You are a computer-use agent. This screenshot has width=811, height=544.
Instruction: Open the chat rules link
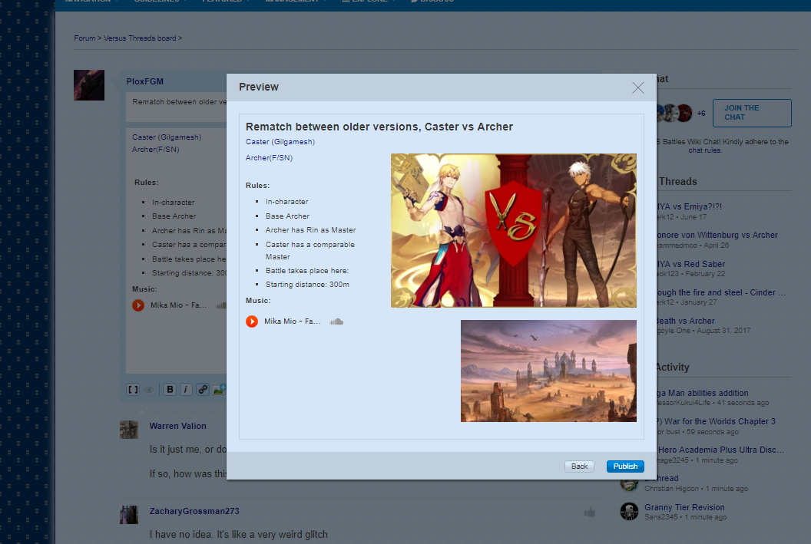705,150
